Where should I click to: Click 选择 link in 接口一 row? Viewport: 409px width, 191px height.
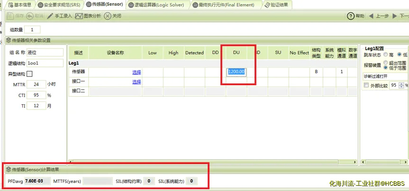(x=136, y=82)
